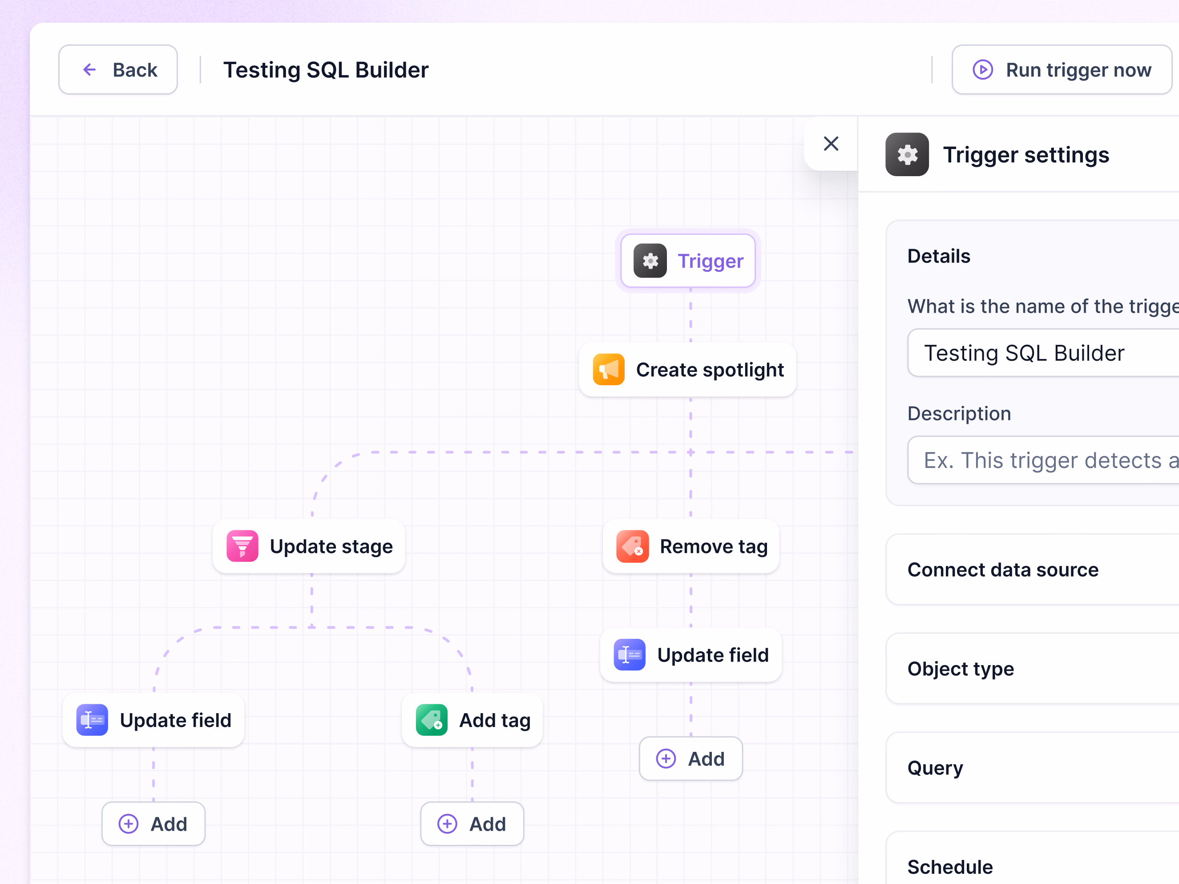Click the red Remove tag icon
Viewport: 1179px width, 884px height.
pyautogui.click(x=633, y=546)
